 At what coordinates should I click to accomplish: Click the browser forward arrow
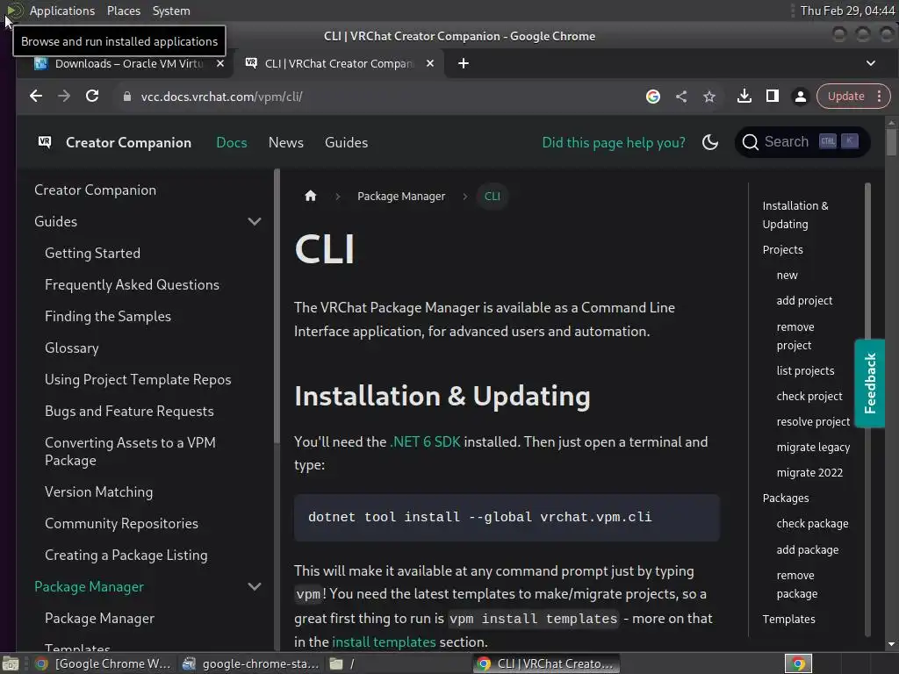(64, 97)
